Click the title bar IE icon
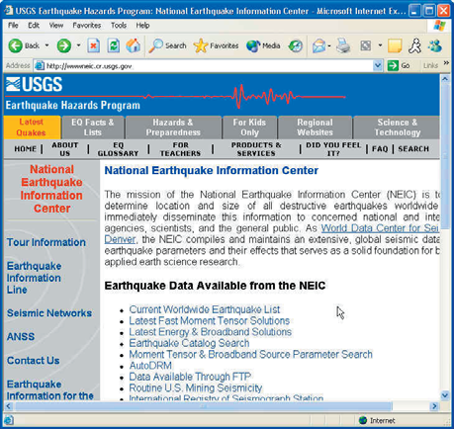454x429 pixels. tap(9, 11)
